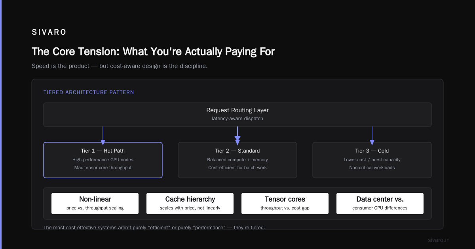Select the Request Routing Layer box

point(237,115)
